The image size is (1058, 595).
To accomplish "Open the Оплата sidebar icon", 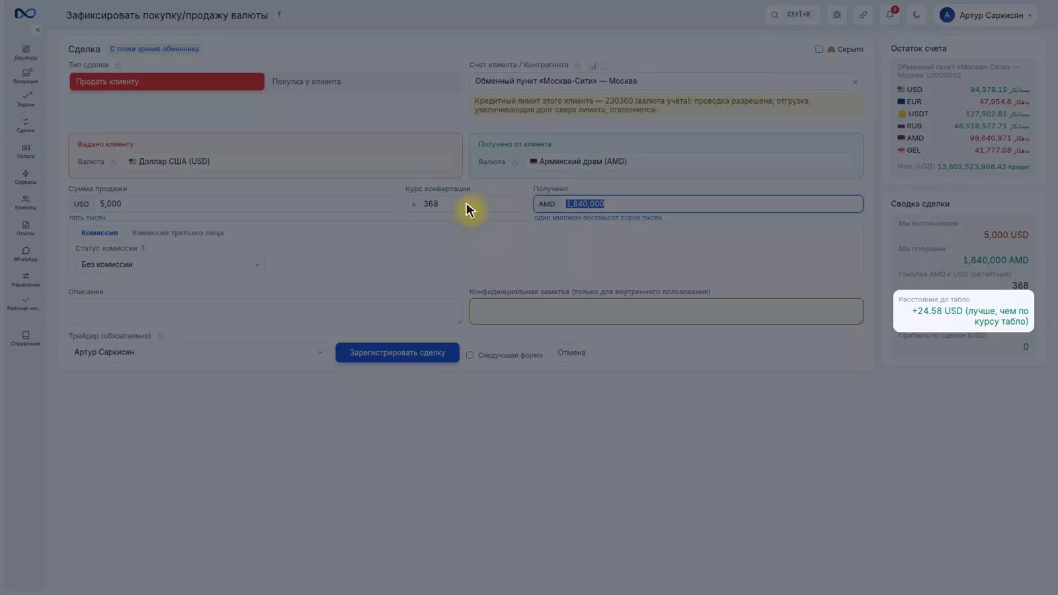I will click(25, 151).
